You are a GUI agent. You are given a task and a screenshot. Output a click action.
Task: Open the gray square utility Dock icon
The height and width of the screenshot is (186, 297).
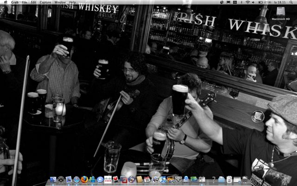tap(178, 179)
